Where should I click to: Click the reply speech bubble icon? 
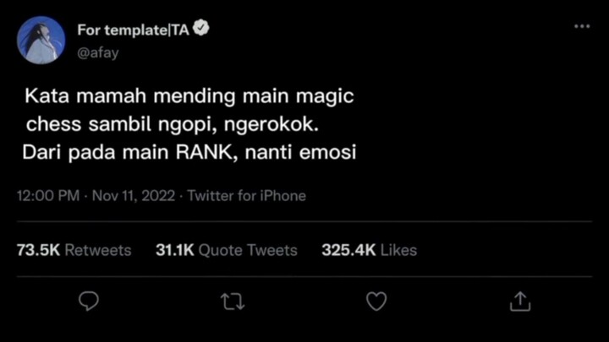pos(88,301)
